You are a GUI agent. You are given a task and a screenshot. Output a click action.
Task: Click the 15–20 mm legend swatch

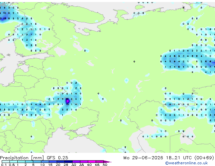pyautogui.click(x=53, y=162)
